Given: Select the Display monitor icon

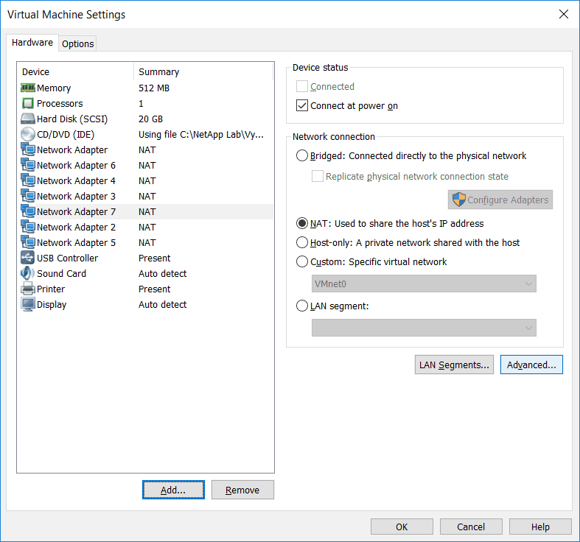Looking at the screenshot, I should (28, 304).
